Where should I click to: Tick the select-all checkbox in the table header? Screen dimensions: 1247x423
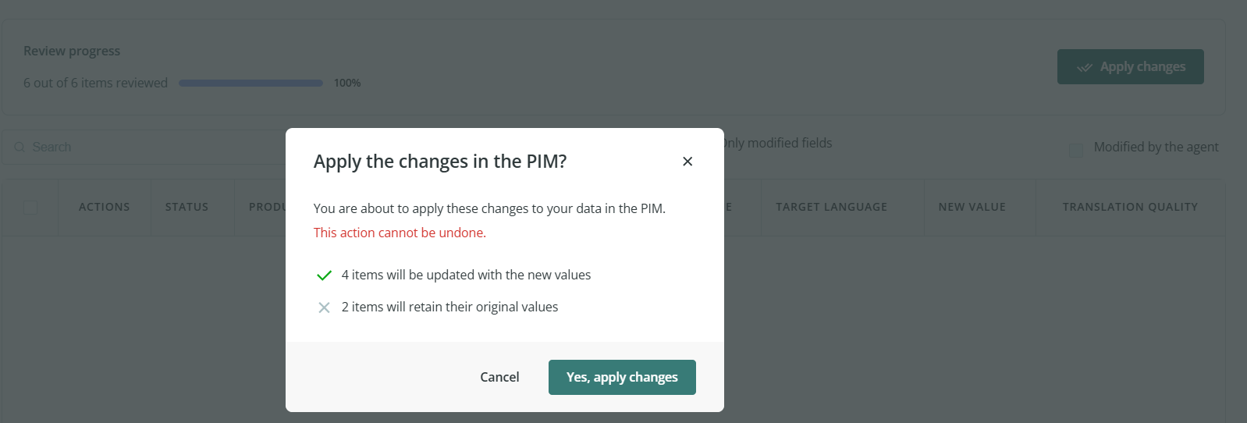point(30,208)
